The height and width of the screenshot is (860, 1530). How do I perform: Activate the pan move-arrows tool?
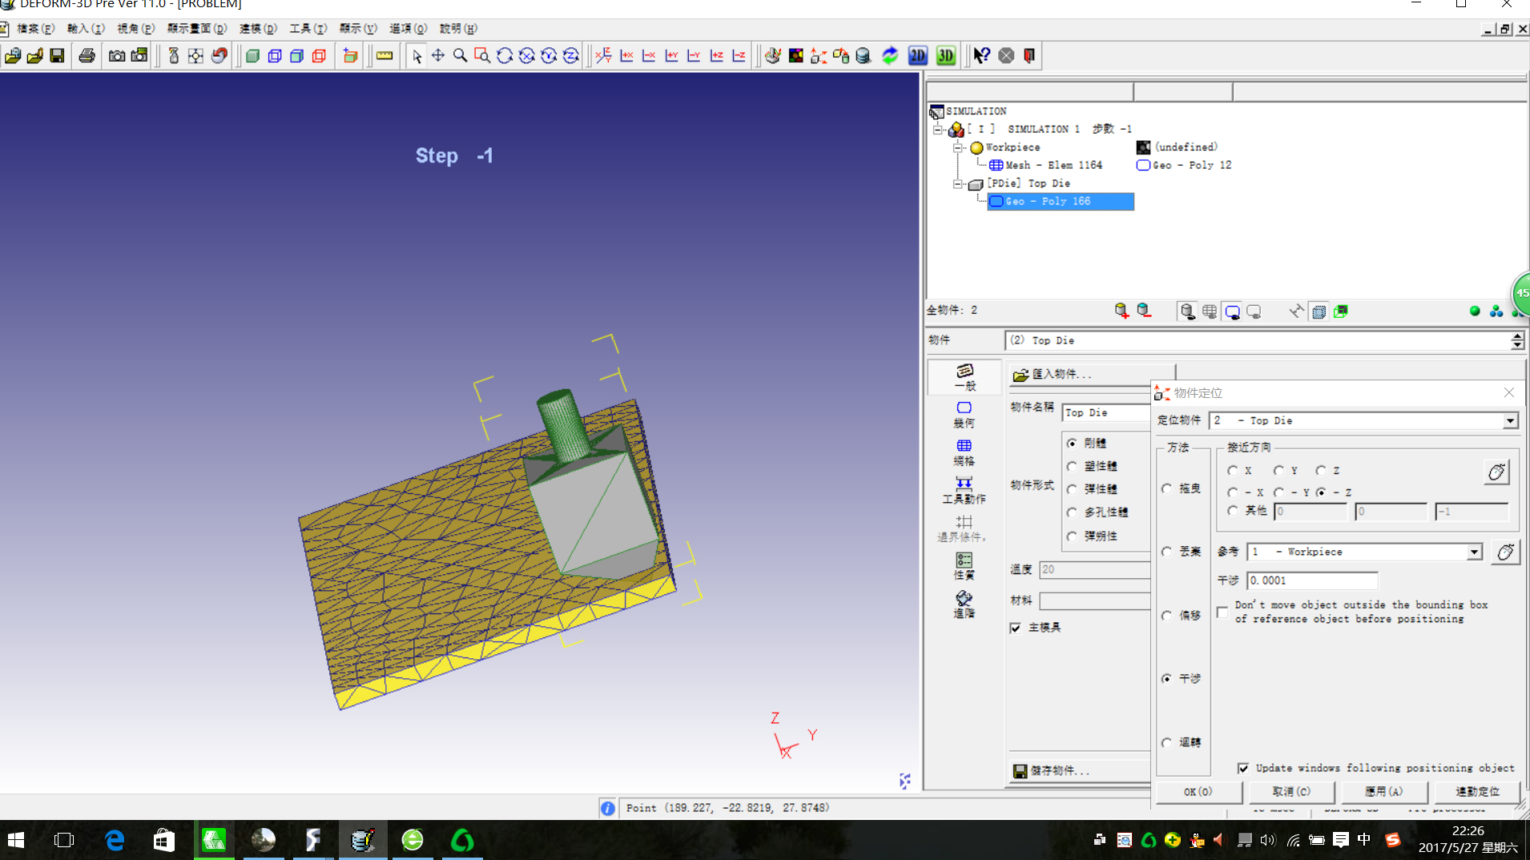(x=438, y=56)
